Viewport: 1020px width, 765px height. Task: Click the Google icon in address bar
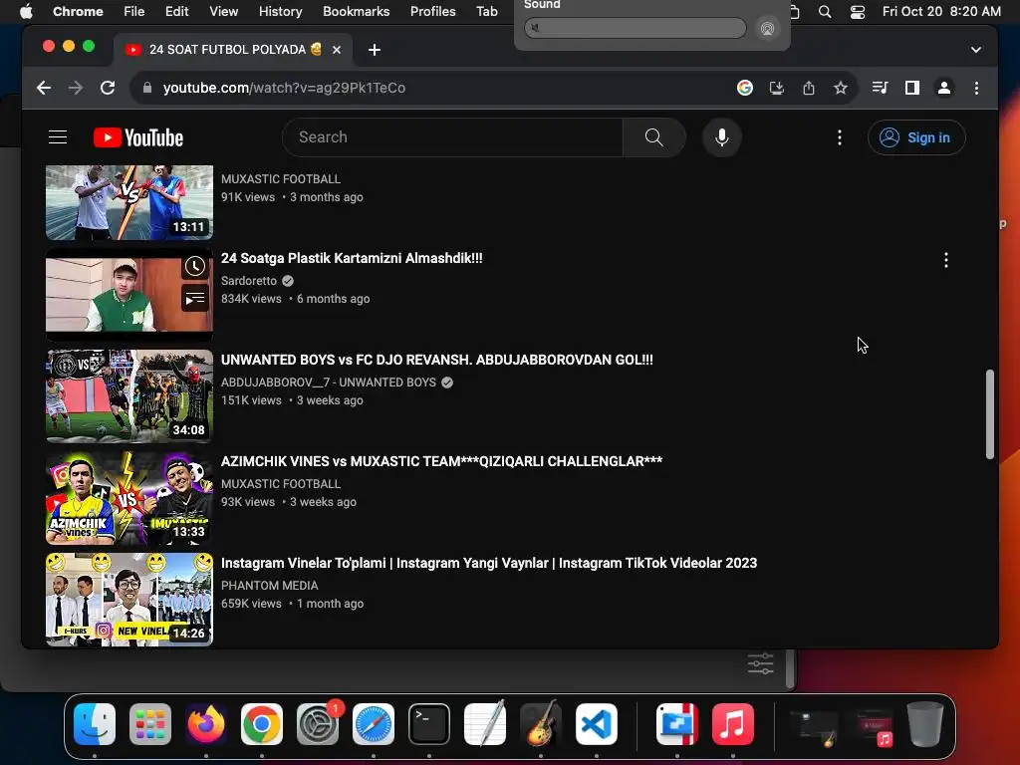tap(745, 88)
